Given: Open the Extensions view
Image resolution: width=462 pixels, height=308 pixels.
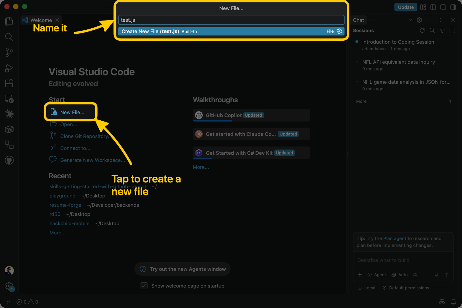Looking at the screenshot, I should coord(9,83).
